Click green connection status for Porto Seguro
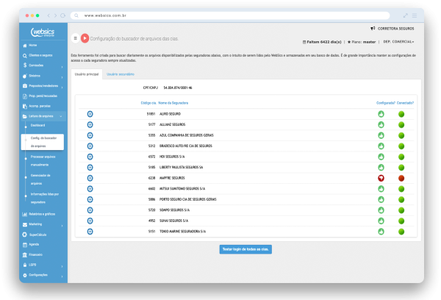 tap(401, 199)
